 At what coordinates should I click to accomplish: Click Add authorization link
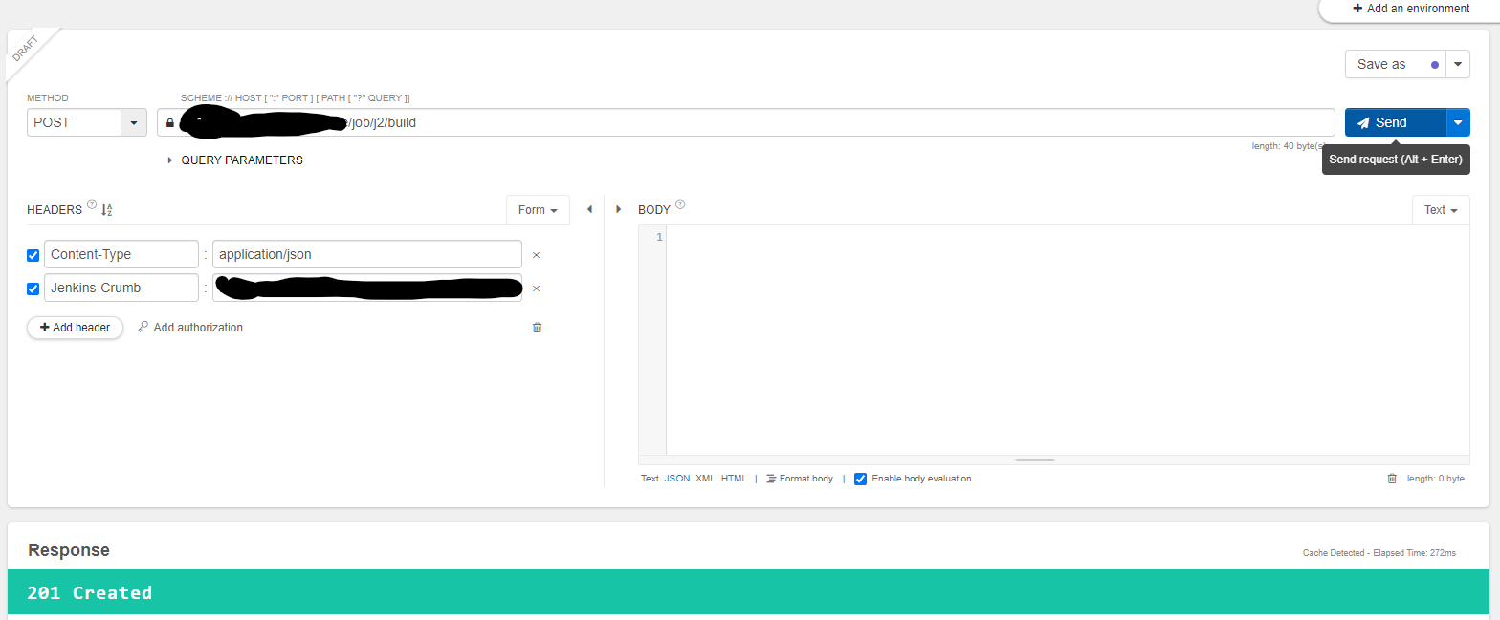tap(190, 328)
